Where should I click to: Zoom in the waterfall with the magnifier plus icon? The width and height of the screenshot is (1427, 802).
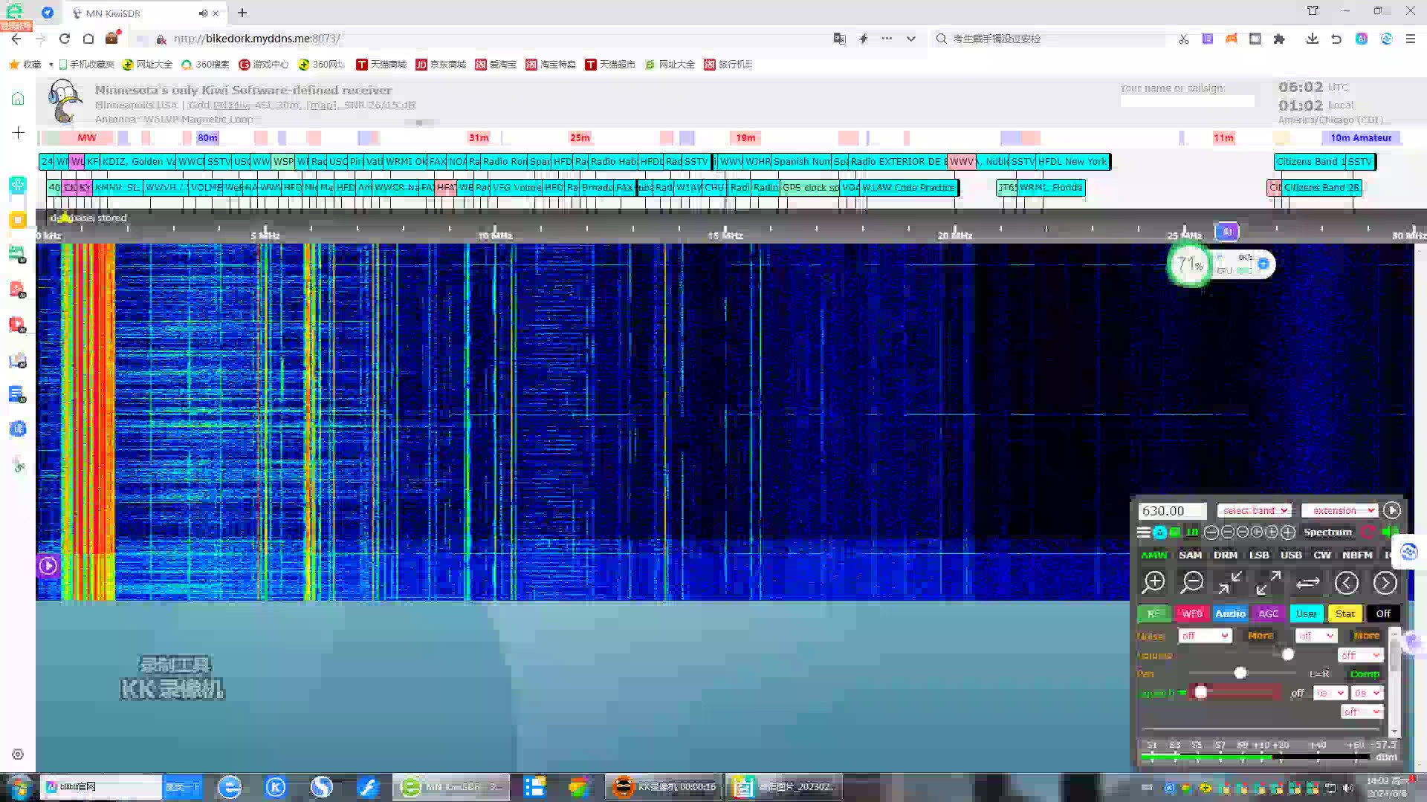coord(1153,583)
